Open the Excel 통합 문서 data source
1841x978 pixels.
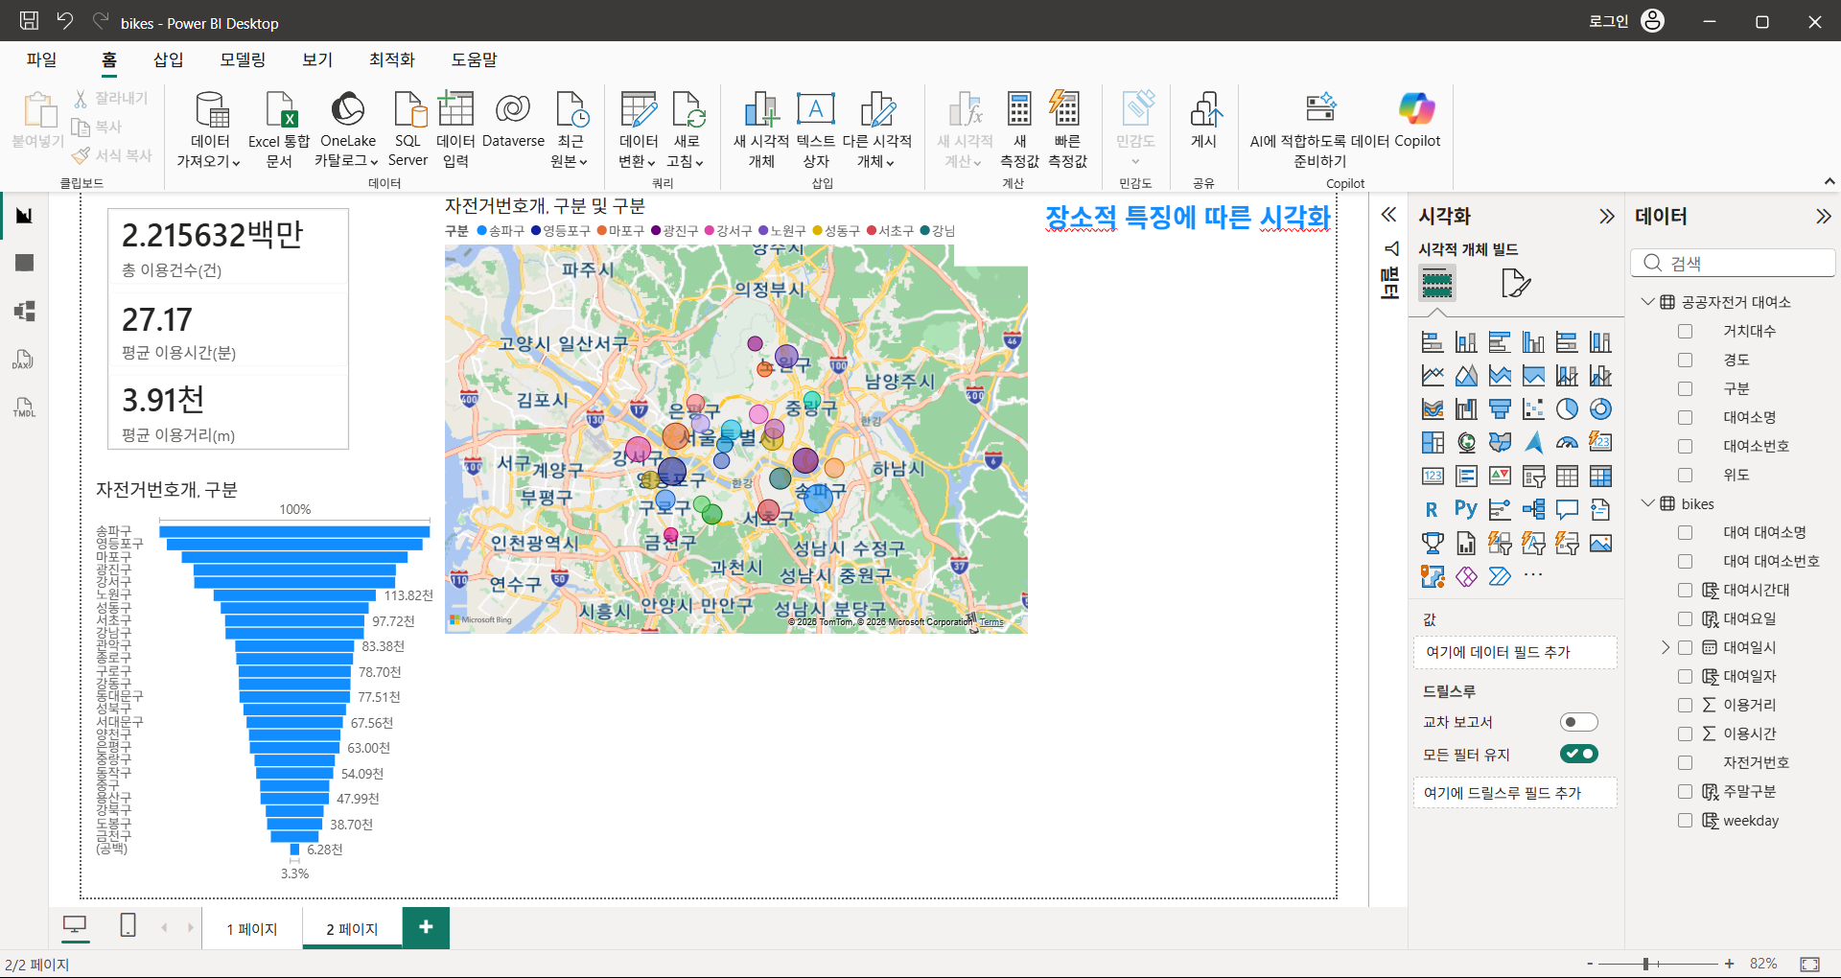tap(279, 130)
